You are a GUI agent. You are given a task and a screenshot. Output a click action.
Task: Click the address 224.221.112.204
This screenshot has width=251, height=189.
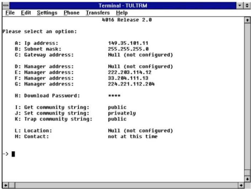tap(131, 84)
